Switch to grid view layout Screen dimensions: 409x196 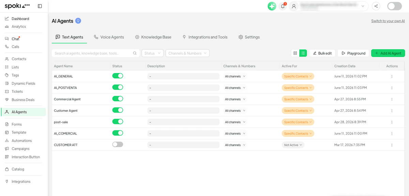click(295, 53)
